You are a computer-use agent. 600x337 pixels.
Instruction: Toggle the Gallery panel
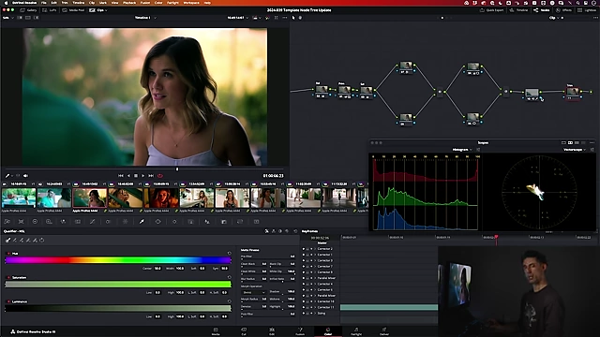pos(29,10)
